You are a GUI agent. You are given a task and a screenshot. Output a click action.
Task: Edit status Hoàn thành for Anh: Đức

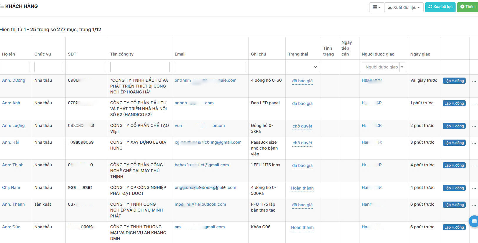(x=302, y=228)
